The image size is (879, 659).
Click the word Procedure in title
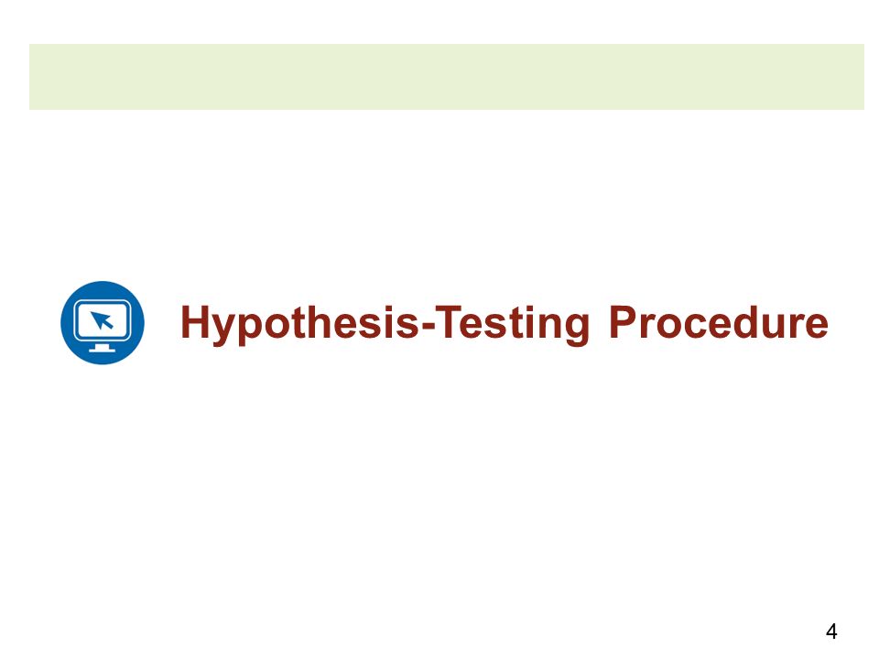pos(719,322)
